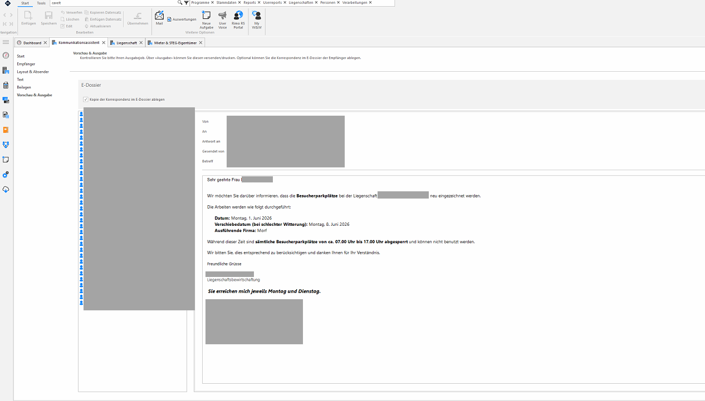Screen dimensions: 705x401
Task: Switch to the Liegenschaft tab
Action: pyautogui.click(x=127, y=43)
